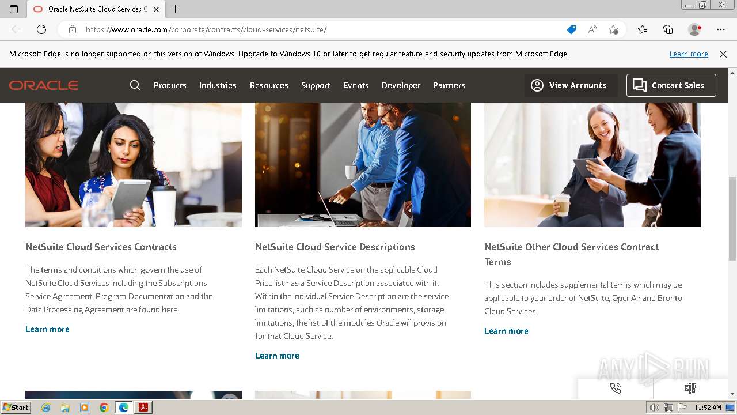Select the NetSuite Cloud Services Contracts image
Viewport: 737px width, 415px height.
point(134,165)
